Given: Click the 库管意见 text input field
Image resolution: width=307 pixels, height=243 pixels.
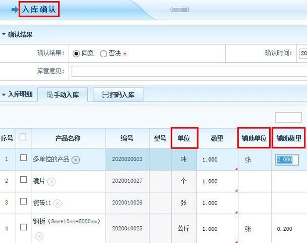Looking at the screenshot, I should pos(189,71).
